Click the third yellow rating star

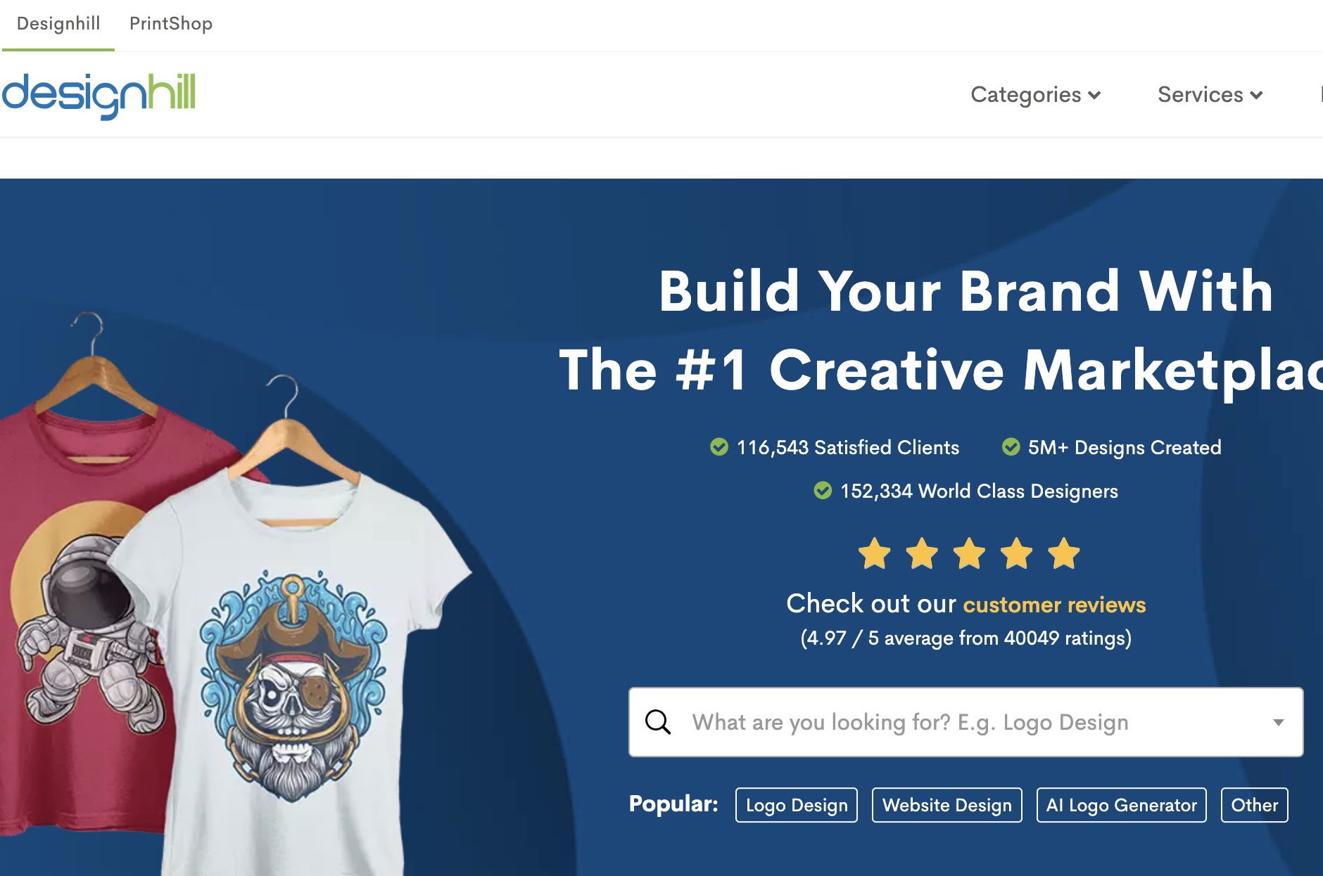coord(970,553)
